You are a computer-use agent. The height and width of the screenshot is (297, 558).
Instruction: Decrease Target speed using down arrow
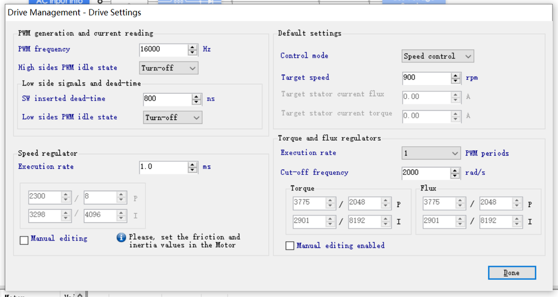click(x=456, y=81)
